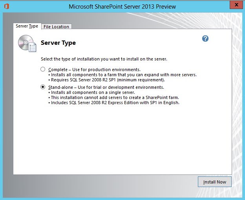Switch to the File Location tab
This screenshot has width=245, height=200.
tap(56, 27)
